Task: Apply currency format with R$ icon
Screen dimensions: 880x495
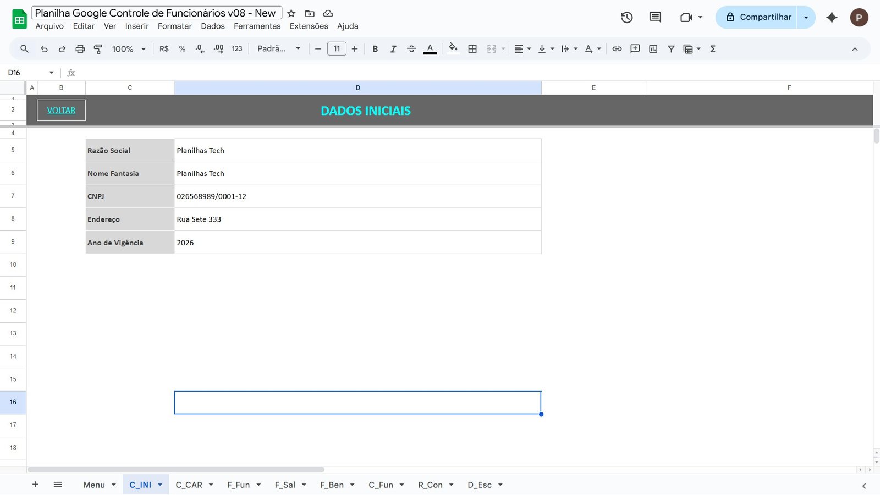Action: point(163,48)
